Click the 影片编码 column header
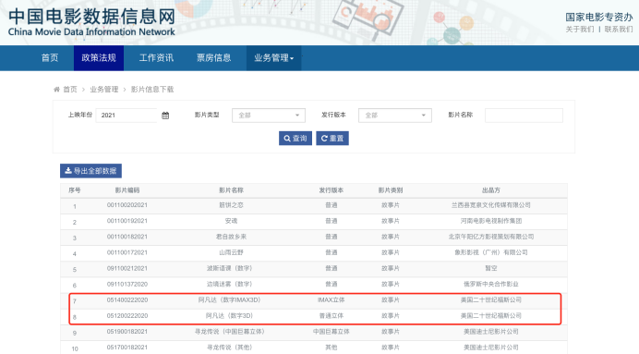This screenshot has width=639, height=354. click(x=127, y=190)
